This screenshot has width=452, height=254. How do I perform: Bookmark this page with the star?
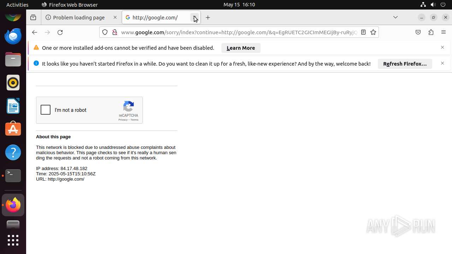click(x=373, y=32)
